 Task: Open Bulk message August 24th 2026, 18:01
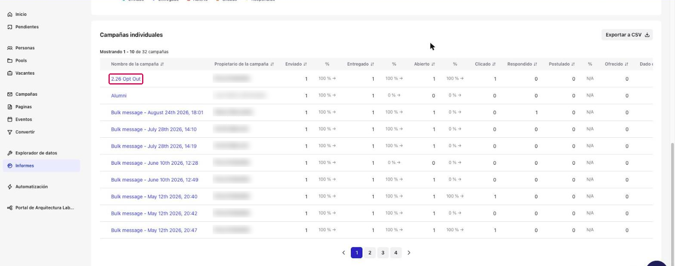click(157, 112)
